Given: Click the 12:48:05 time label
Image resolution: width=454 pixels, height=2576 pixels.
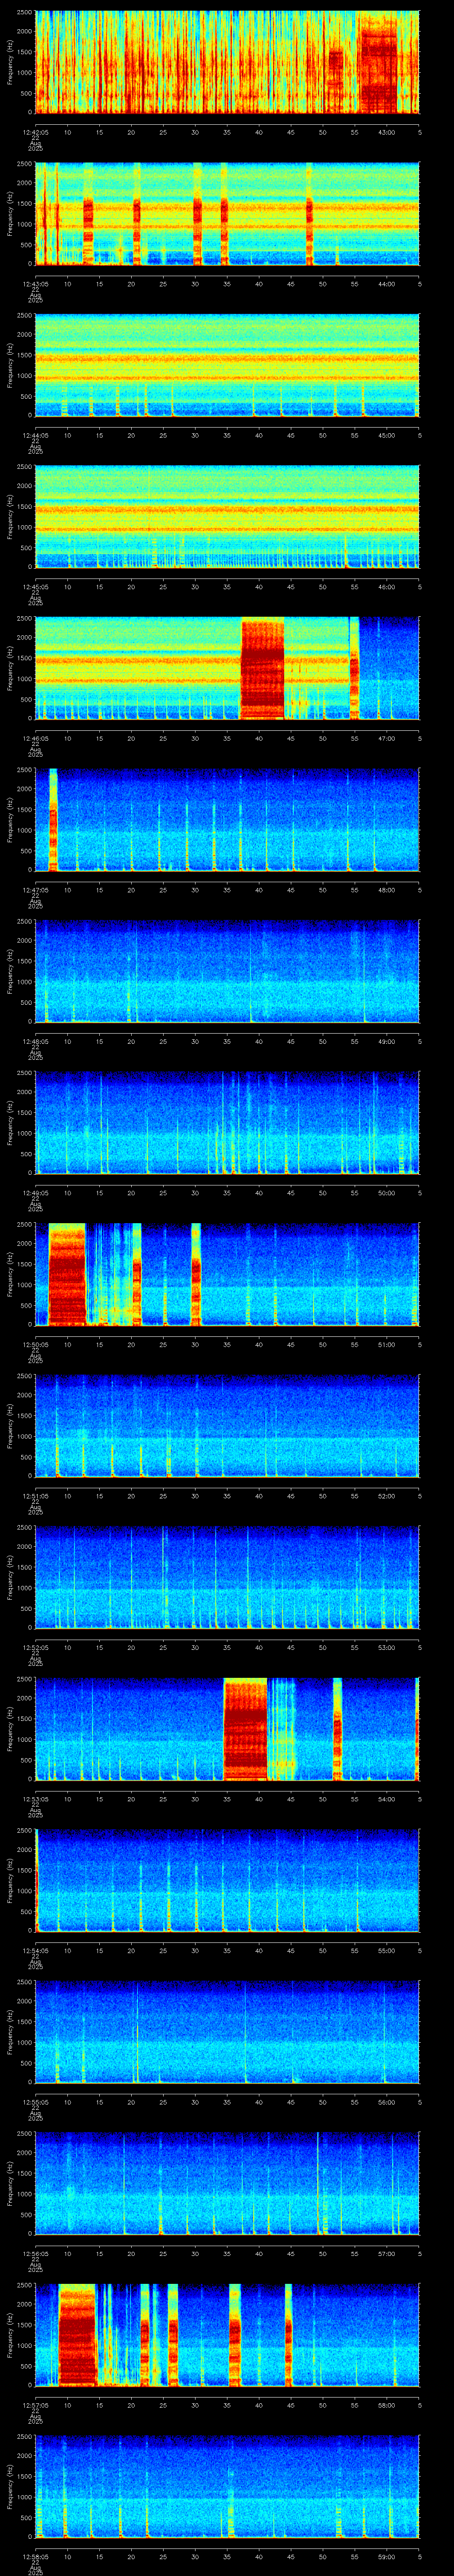Looking at the screenshot, I should tap(36, 1041).
